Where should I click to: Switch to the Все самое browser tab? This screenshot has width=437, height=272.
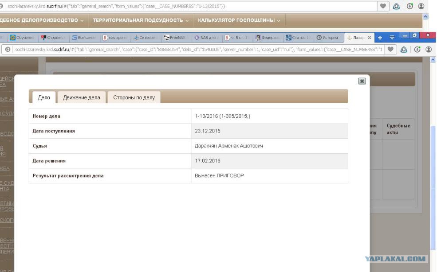(x=83, y=38)
